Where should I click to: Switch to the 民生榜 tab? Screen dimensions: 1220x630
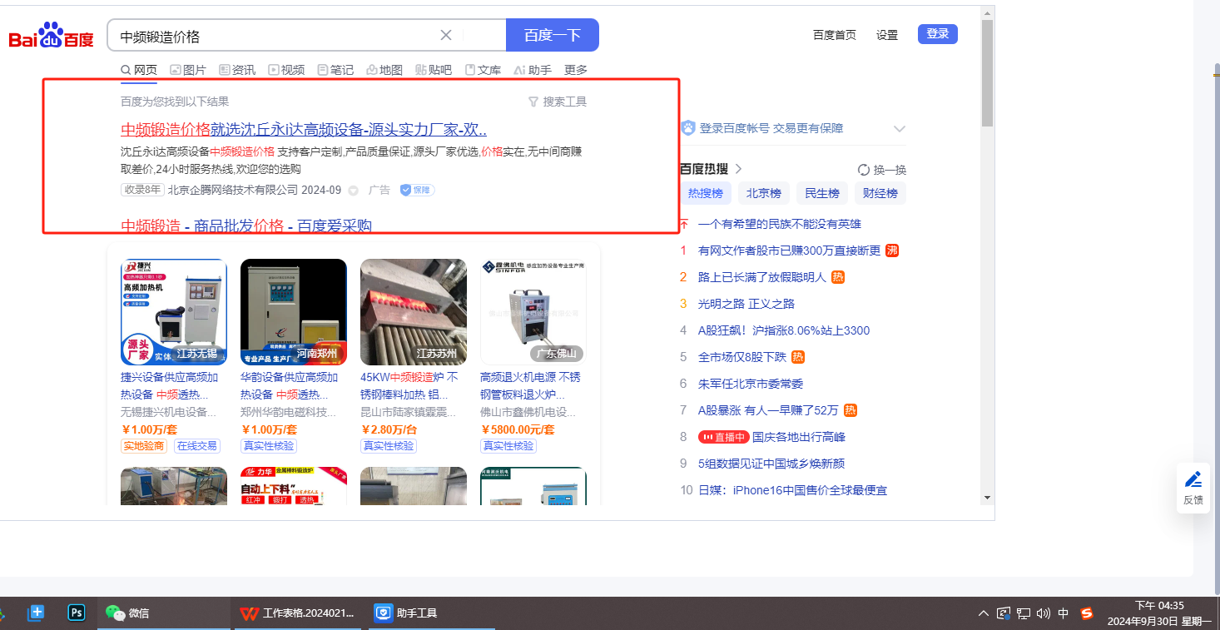pyautogui.click(x=822, y=193)
